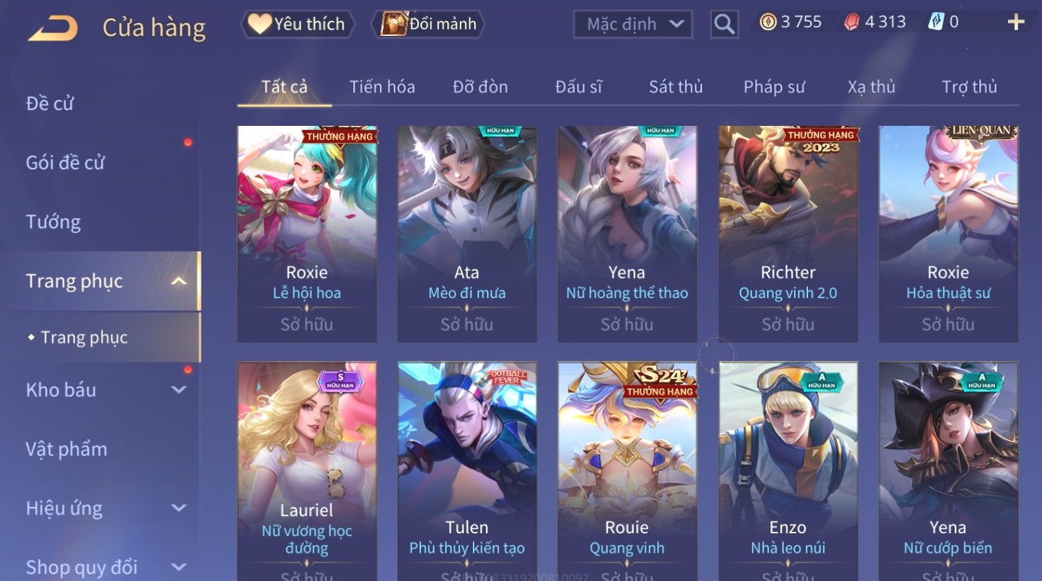Viewport: 1042px width, 581px height.
Task: Expand the Kho báu sidebar section
Action: (179, 390)
